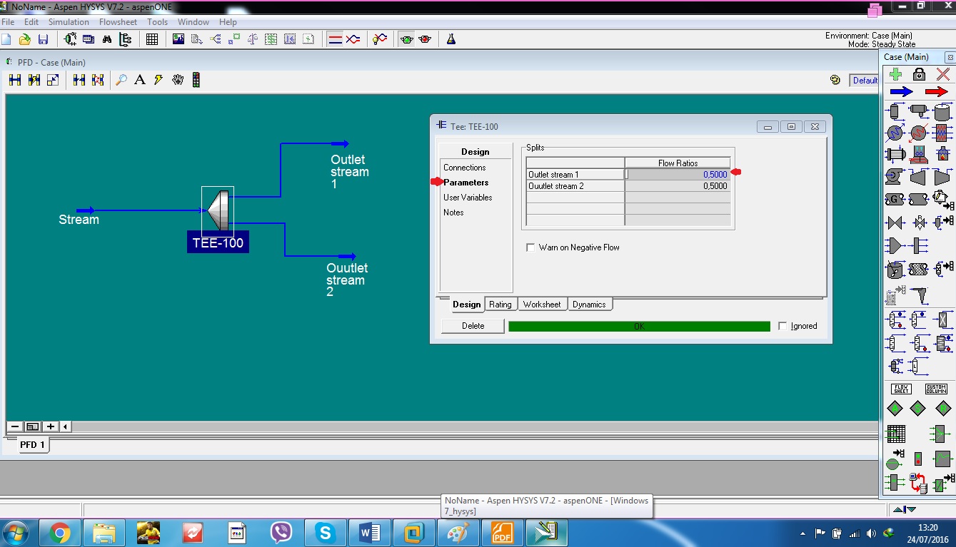The height and width of the screenshot is (547, 956).
Task: Pick the Pump icon from the palette
Action: pos(893,176)
